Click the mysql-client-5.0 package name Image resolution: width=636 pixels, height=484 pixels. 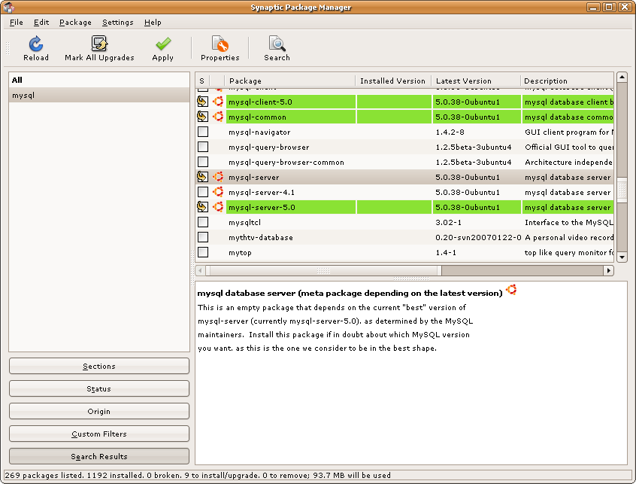click(260, 102)
